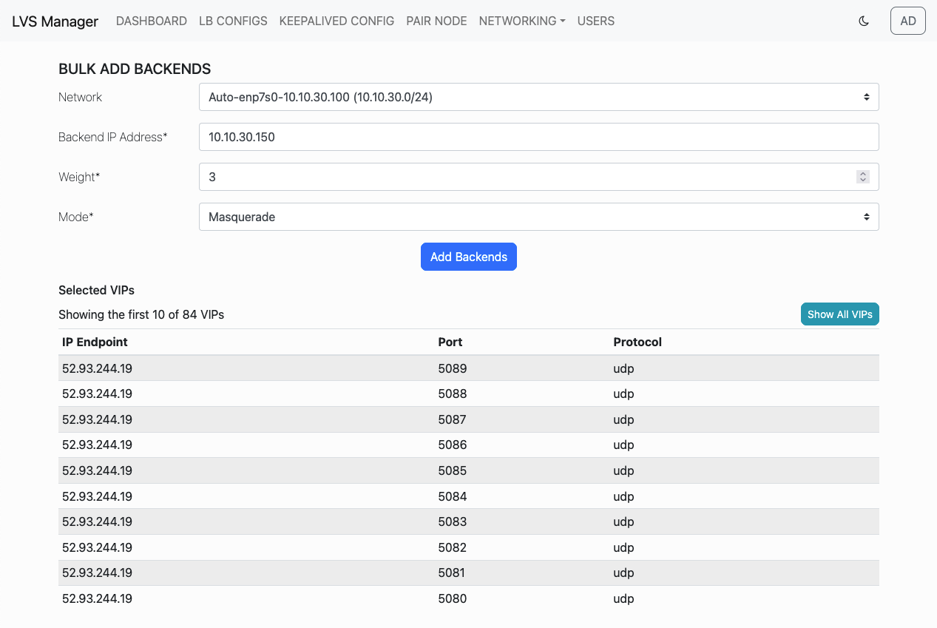
Task: Click IP 52.93.244.19 in port 5086 row
Action: point(97,445)
